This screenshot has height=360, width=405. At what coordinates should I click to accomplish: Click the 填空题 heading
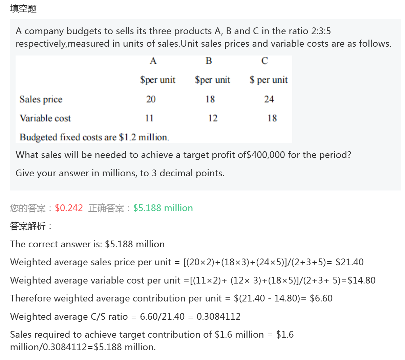click(x=23, y=8)
